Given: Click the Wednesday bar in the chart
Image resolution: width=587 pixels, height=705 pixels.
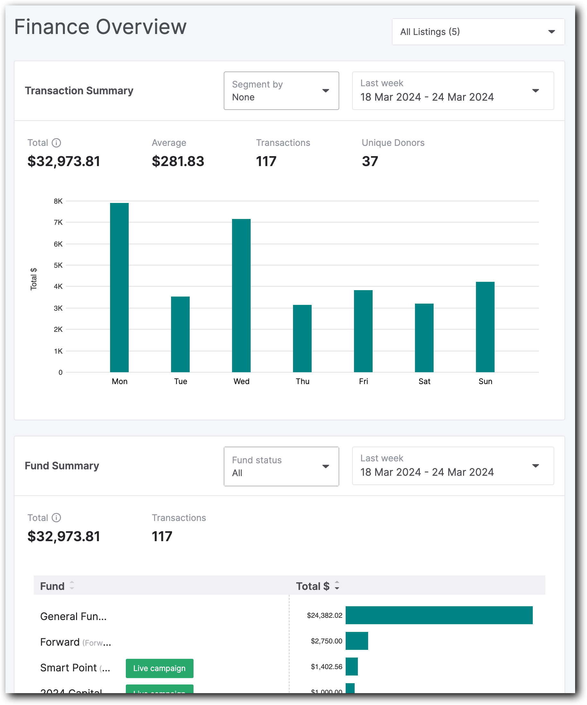Looking at the screenshot, I should [241, 295].
